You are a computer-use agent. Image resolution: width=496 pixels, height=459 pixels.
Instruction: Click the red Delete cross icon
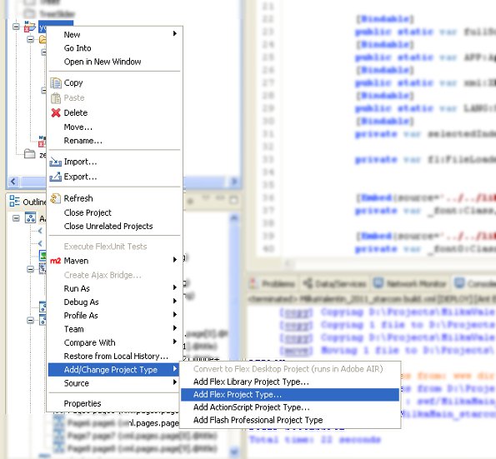[56, 112]
